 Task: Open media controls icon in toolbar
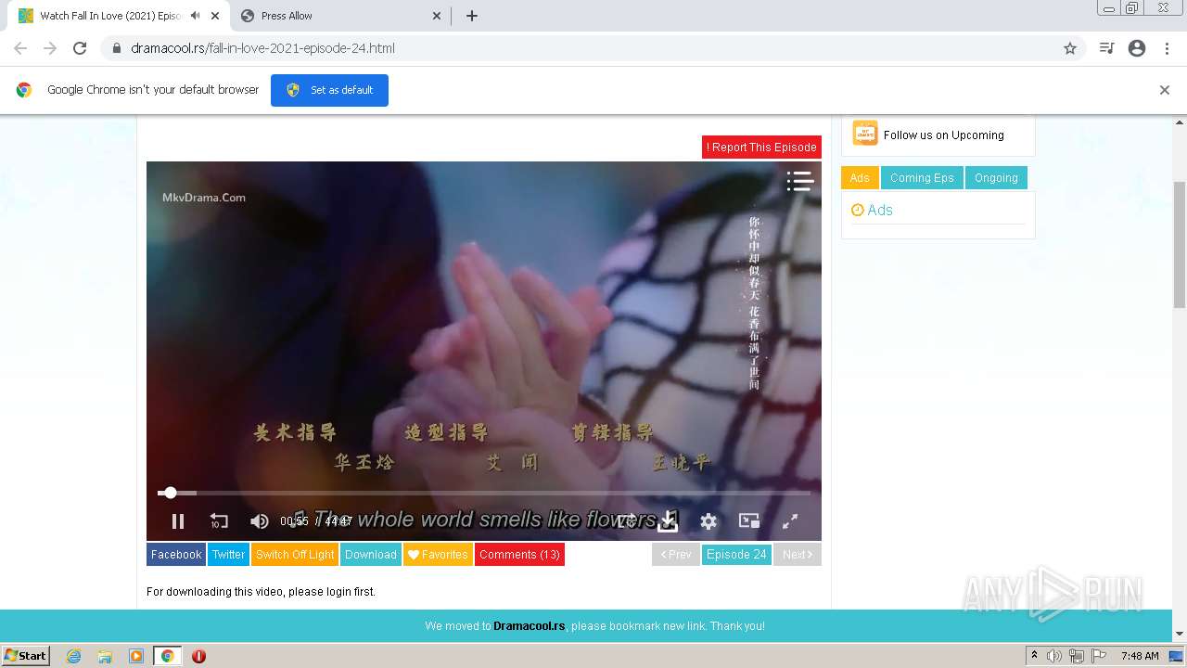click(1106, 48)
